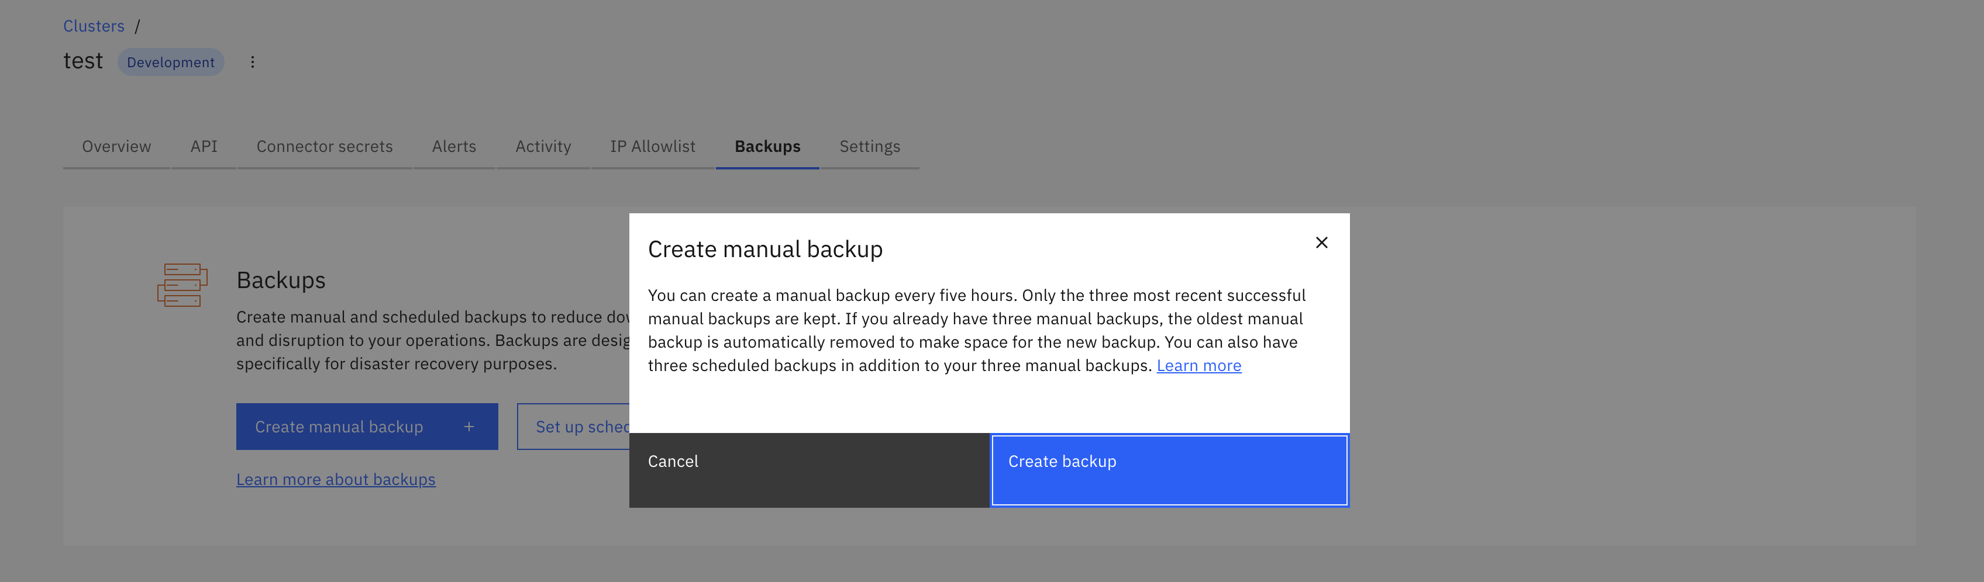This screenshot has width=1984, height=582.
Task: Navigate to the IP Allowlist tab
Action: pyautogui.click(x=652, y=146)
